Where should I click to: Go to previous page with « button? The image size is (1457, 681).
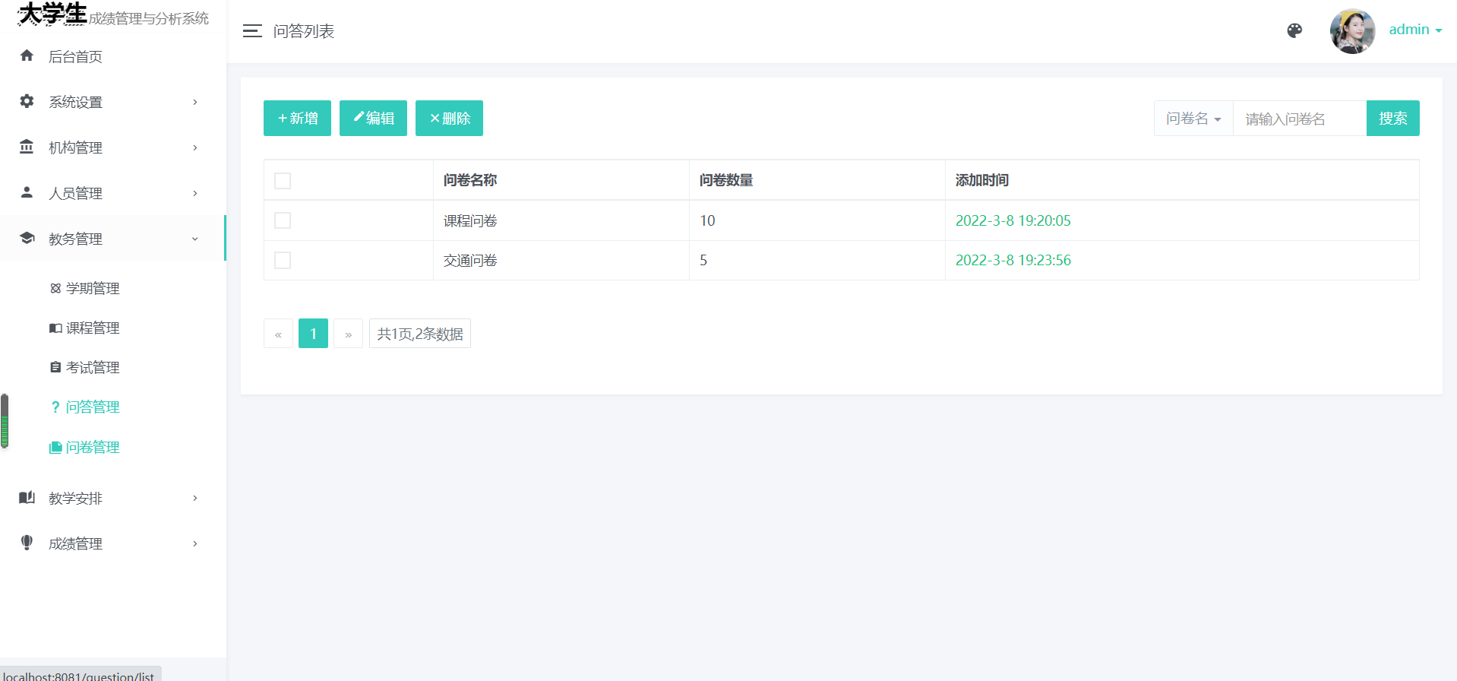(278, 334)
